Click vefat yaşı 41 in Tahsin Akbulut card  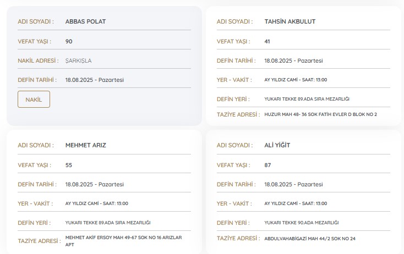coord(267,41)
